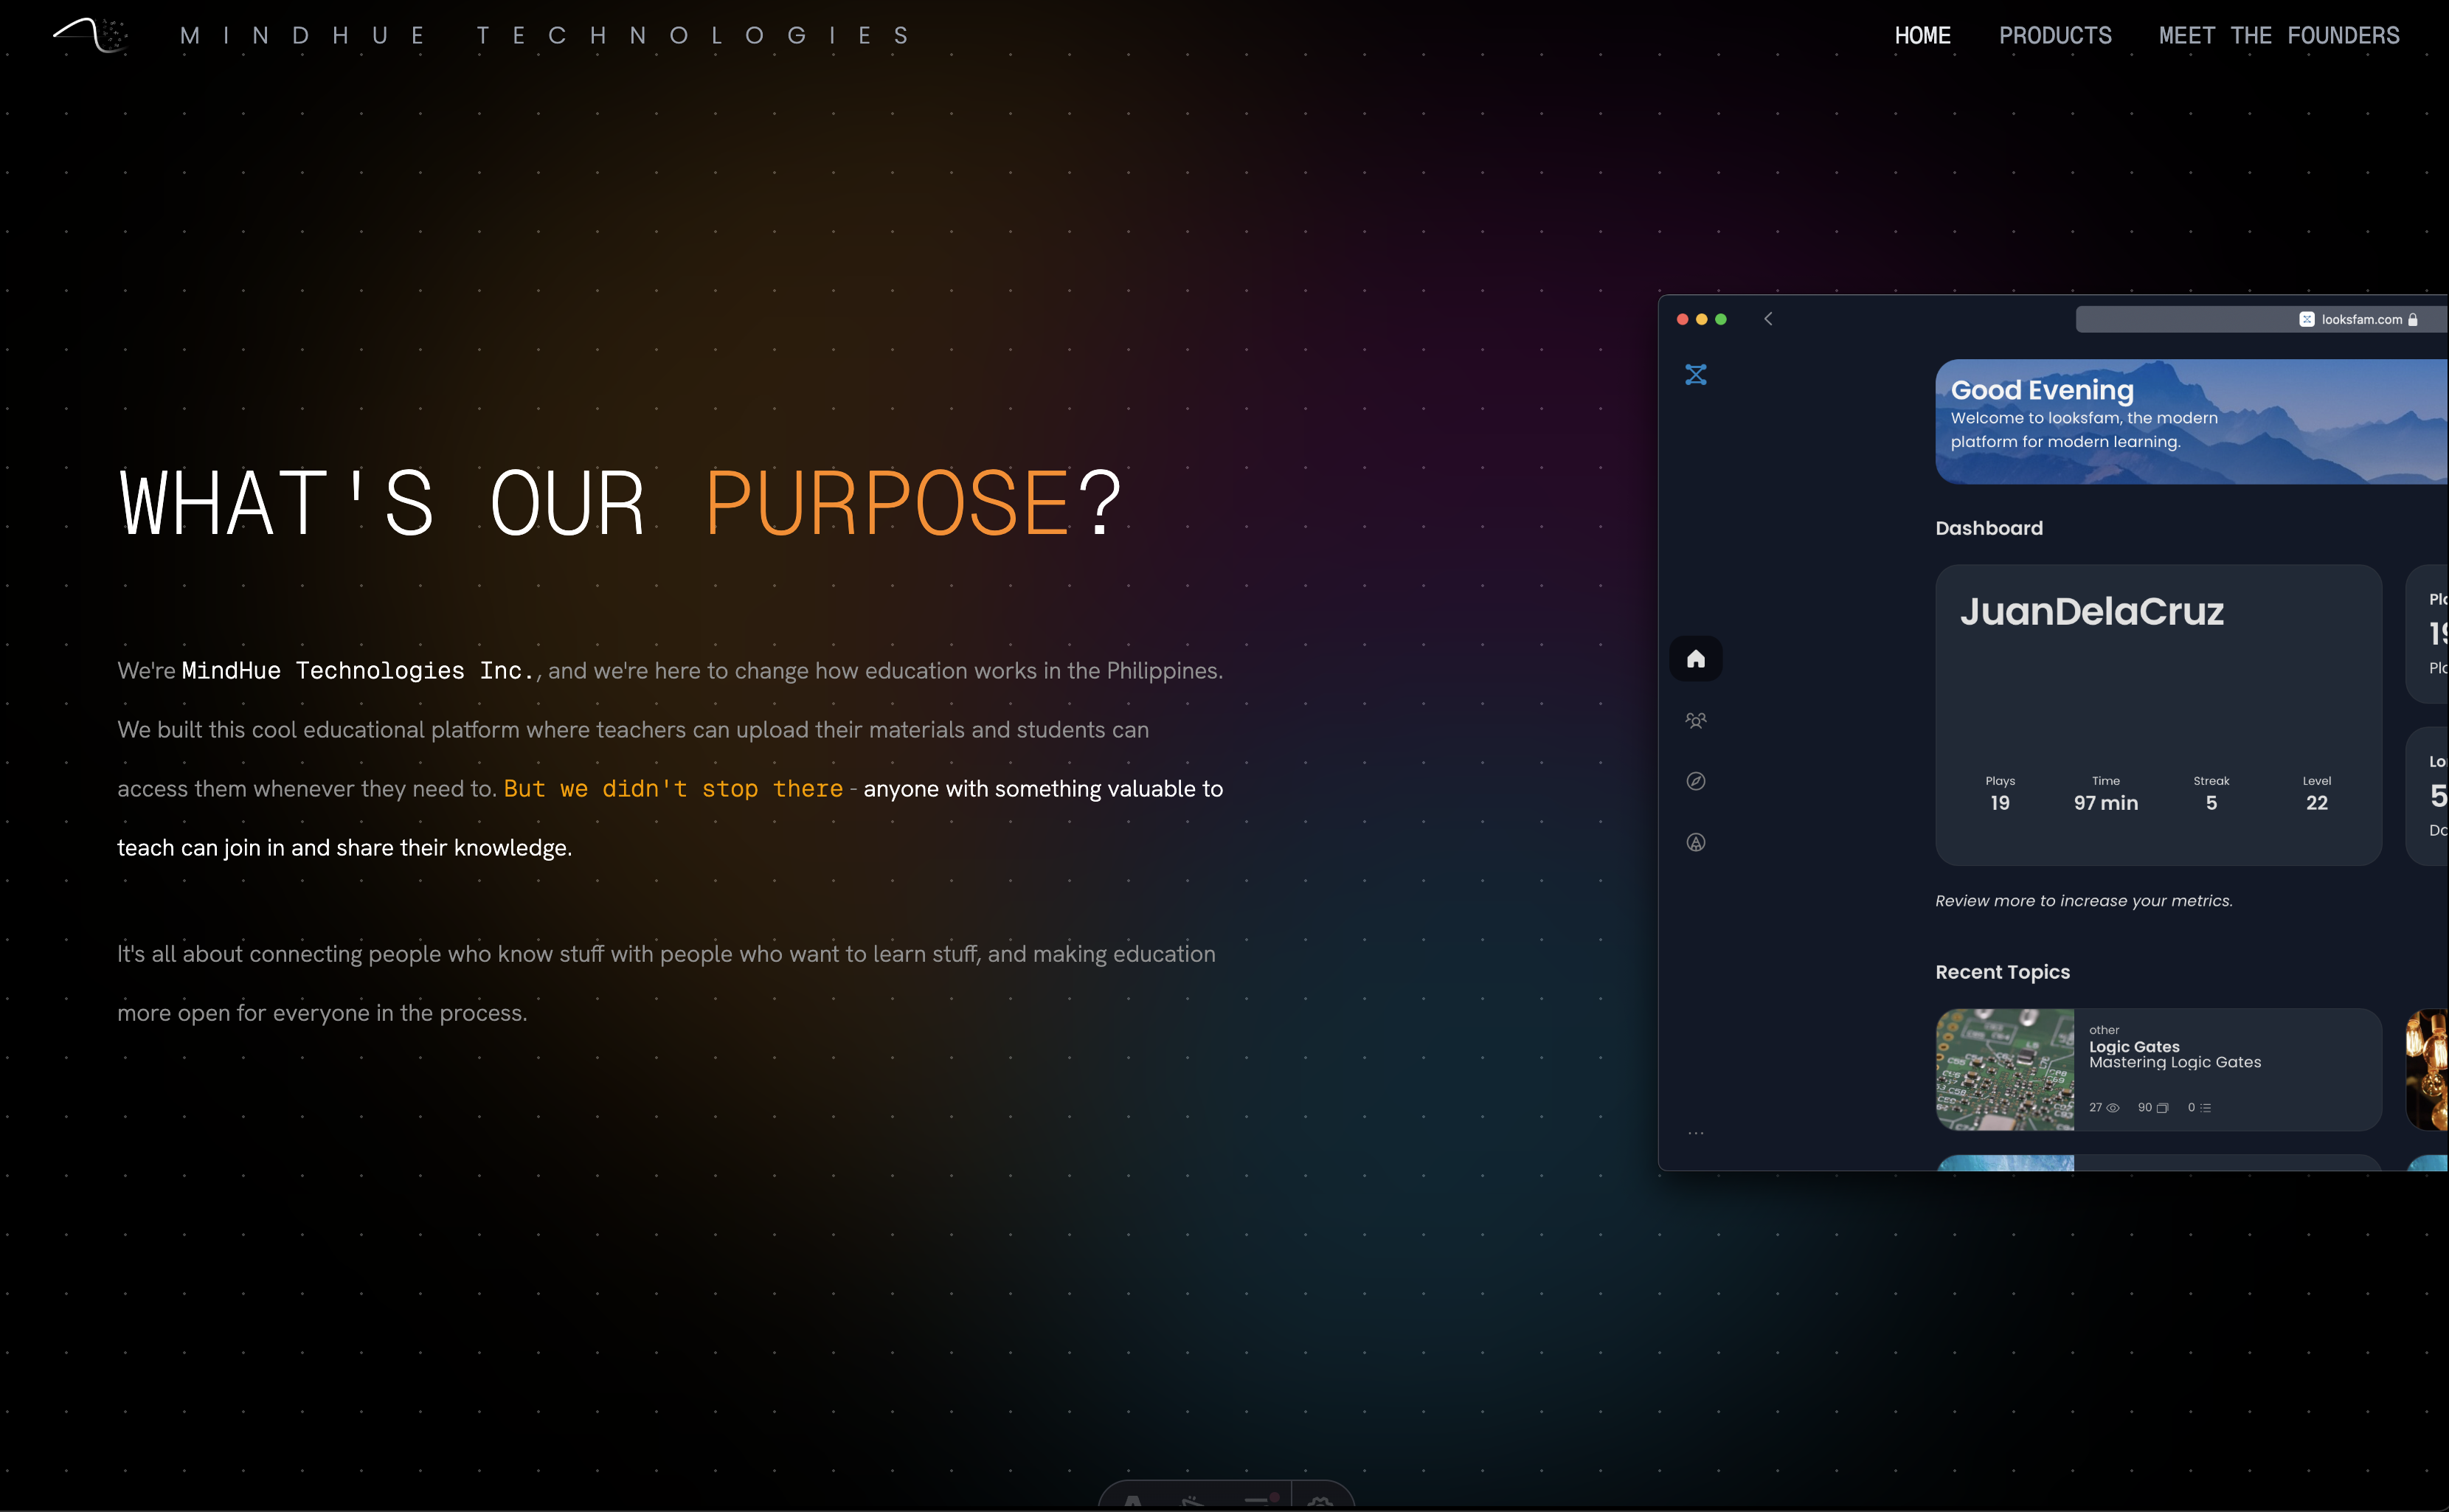Click the lock icon in address bar
This screenshot has height=1512, width=2449.
tap(2413, 319)
